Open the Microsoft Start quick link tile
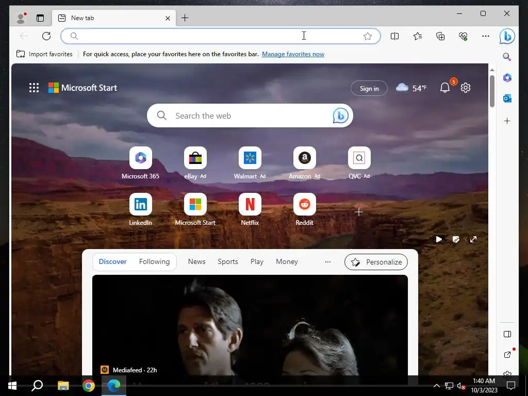 [x=195, y=209]
